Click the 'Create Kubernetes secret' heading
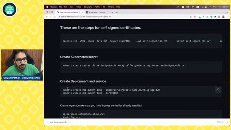This screenshot has width=231, height=130. coord(79,57)
